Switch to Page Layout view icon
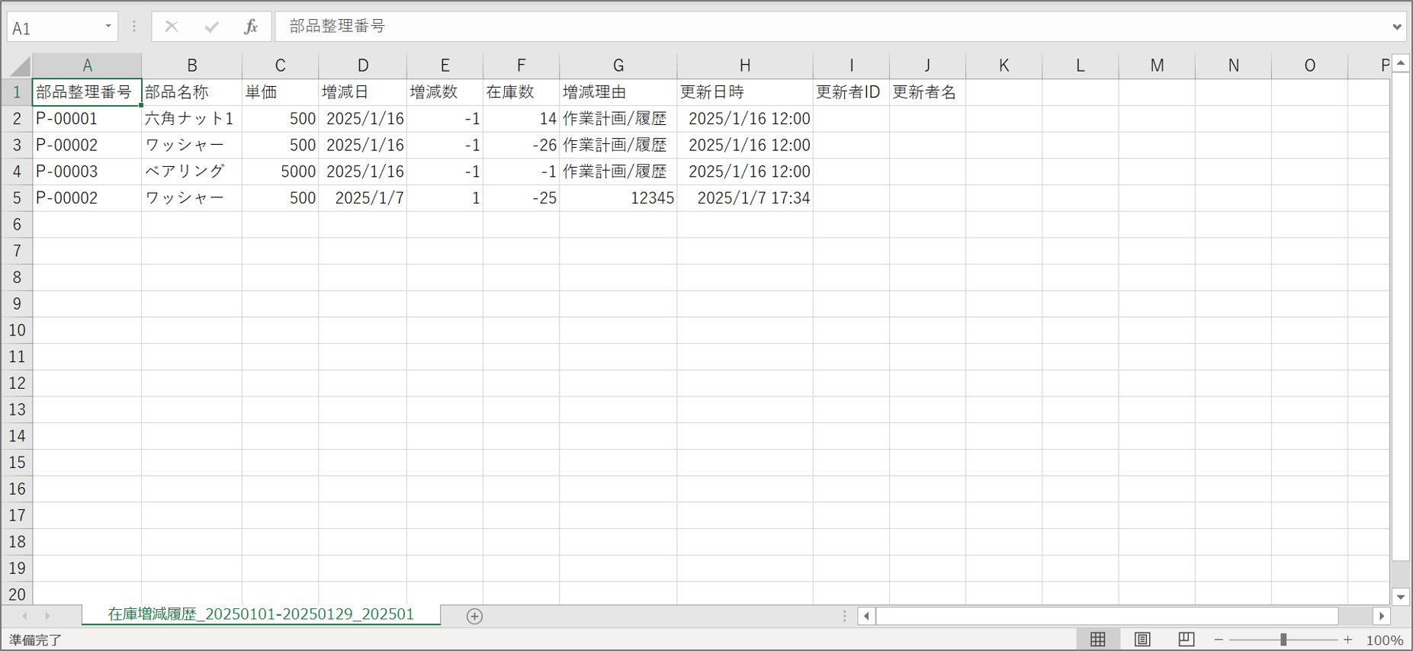The image size is (1413, 651). 1142,640
